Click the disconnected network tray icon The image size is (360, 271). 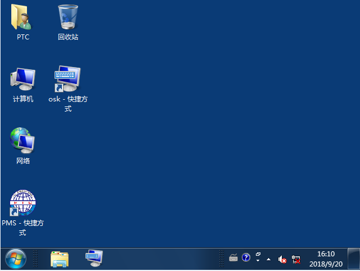pyautogui.click(x=296, y=260)
